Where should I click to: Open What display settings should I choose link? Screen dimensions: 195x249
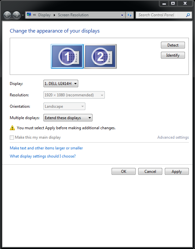43,156
